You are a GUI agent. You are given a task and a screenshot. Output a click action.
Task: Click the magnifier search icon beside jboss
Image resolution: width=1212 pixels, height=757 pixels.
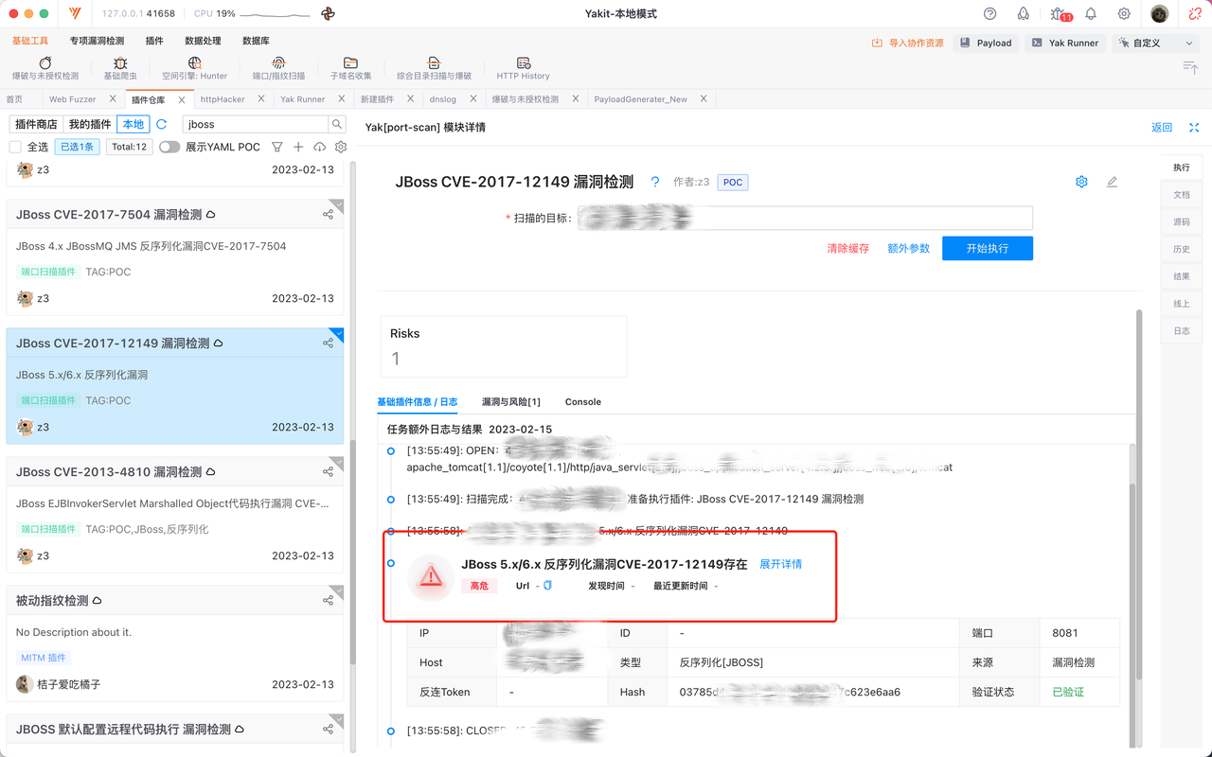[x=337, y=124]
